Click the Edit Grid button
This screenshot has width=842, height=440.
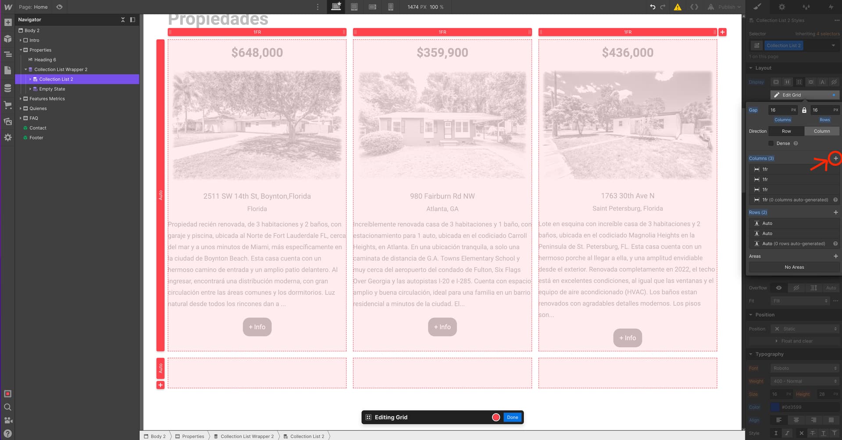[x=805, y=95]
